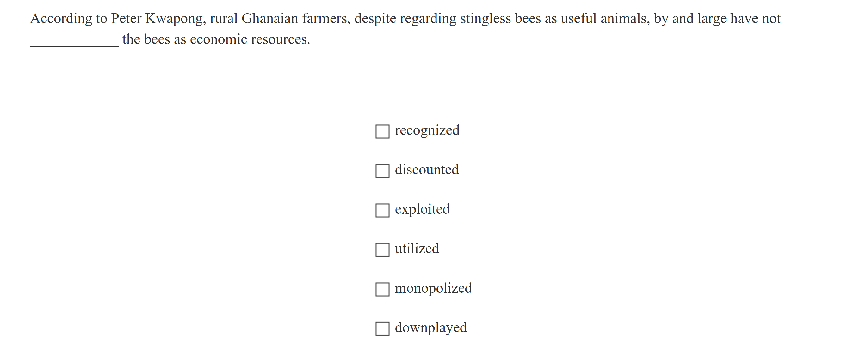Select the 'exploited' checkbox

382,210
